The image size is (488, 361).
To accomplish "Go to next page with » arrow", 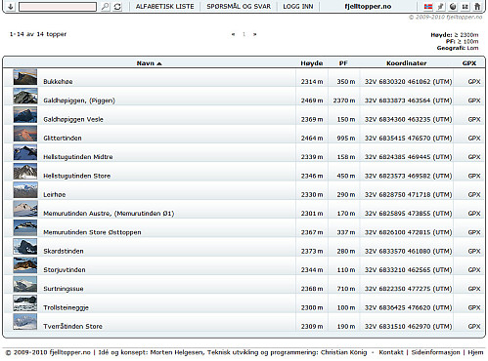I will (254, 34).
